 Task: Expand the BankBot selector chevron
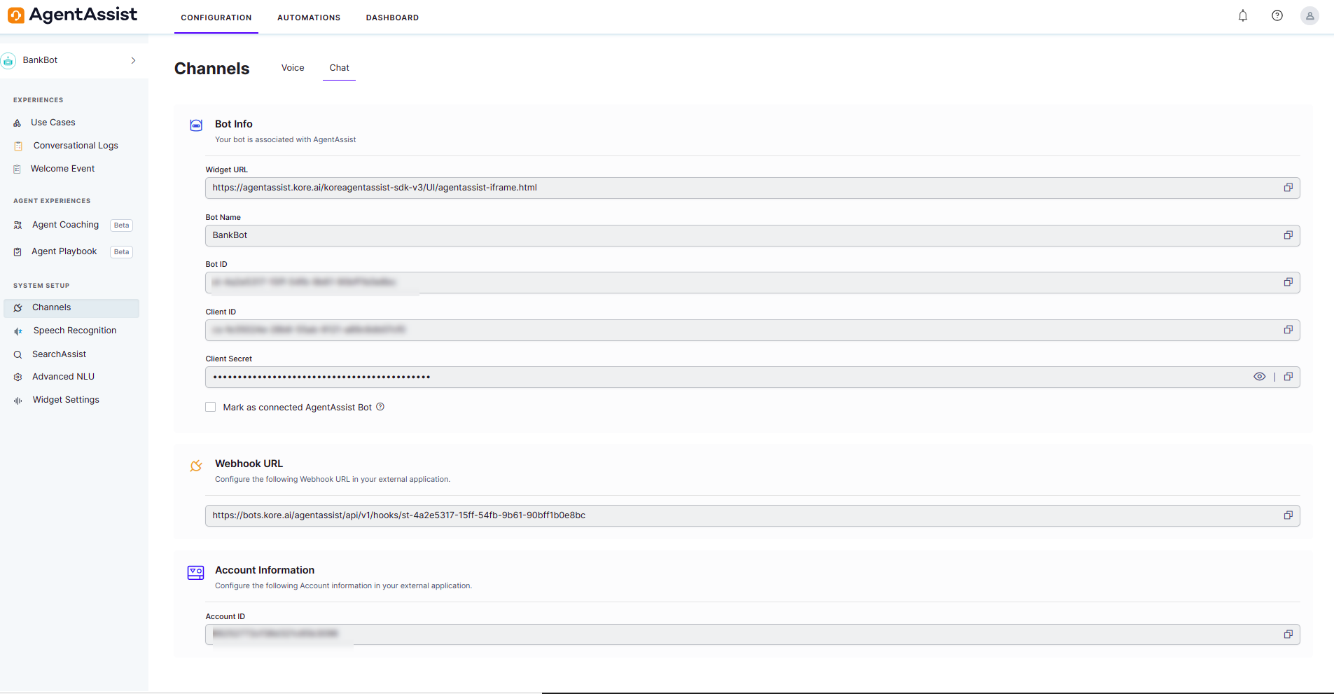[x=133, y=61]
